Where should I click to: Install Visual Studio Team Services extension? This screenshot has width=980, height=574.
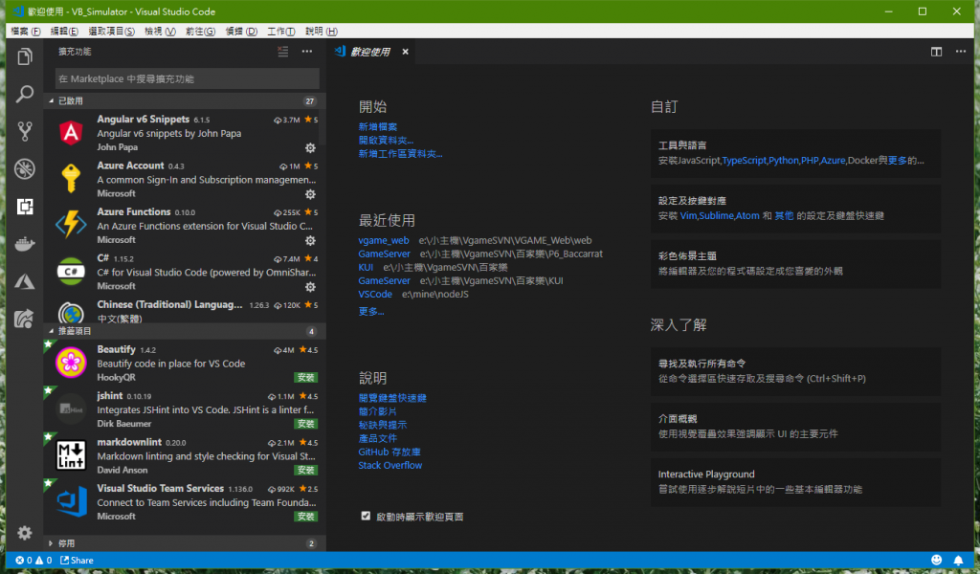(x=305, y=516)
